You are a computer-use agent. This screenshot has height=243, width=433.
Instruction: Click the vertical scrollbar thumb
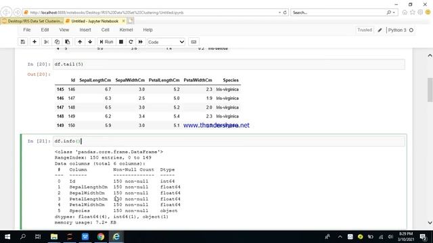pos(430,90)
